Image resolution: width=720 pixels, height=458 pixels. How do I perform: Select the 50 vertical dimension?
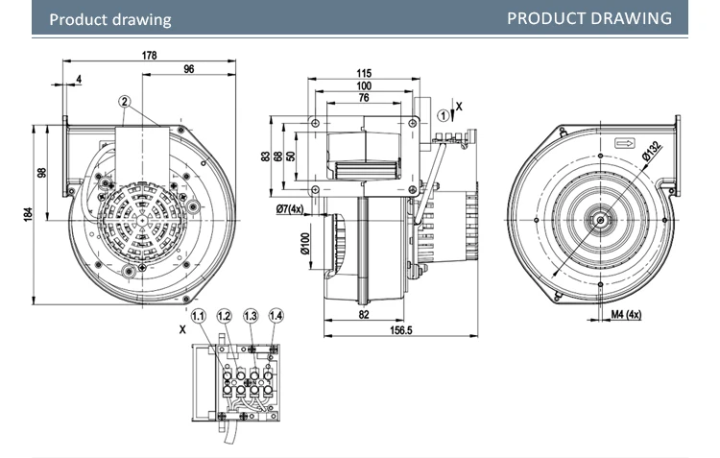[x=290, y=157]
